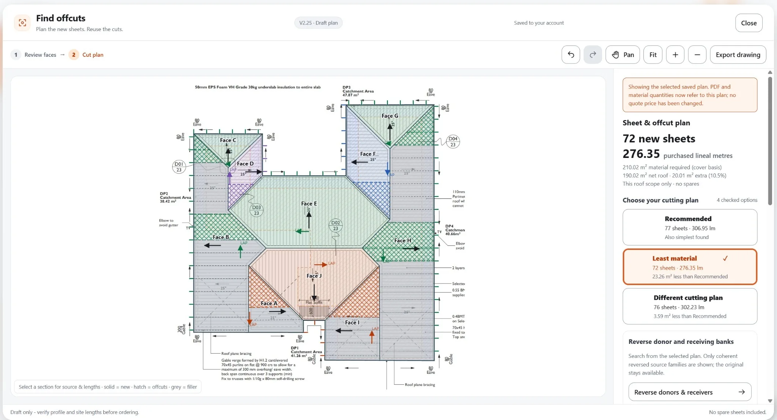Zoom out with the minus button
This screenshot has width=777, height=420.
click(x=697, y=55)
